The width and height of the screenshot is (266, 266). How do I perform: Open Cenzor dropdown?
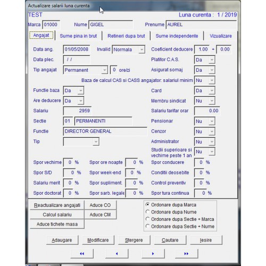[212, 131]
